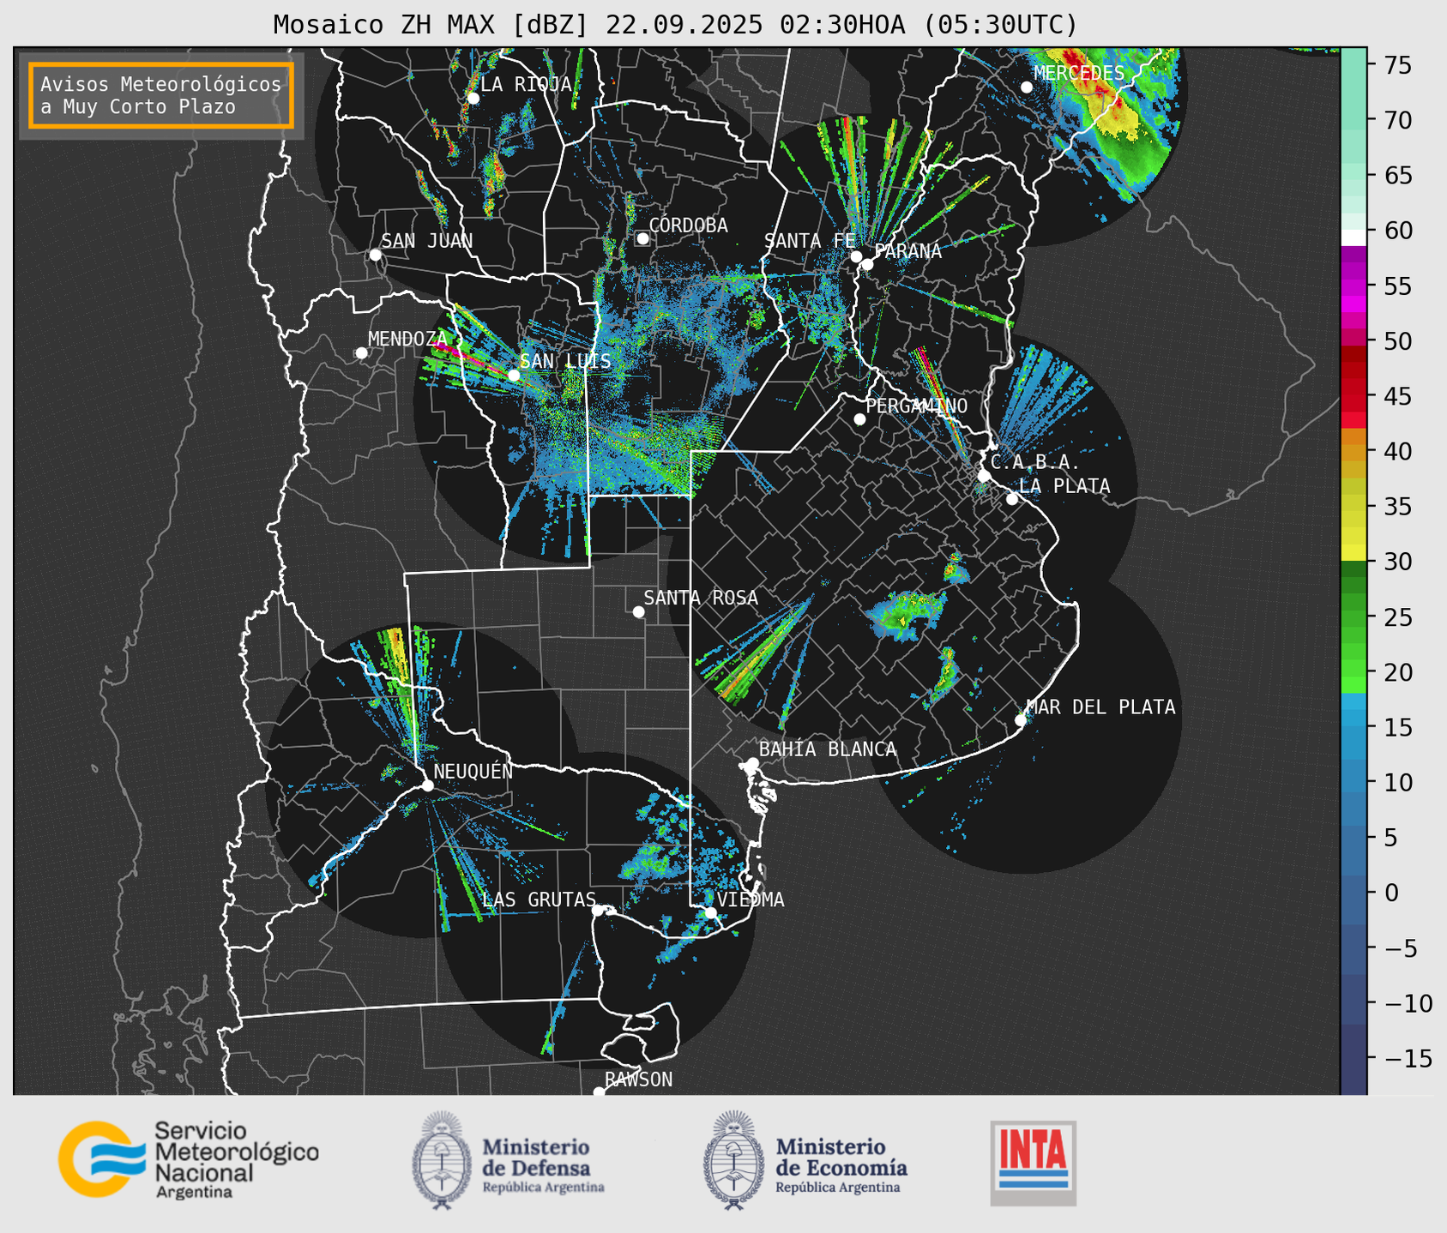Click the BAHÍA BLANCA city label
This screenshot has height=1233, width=1447.
[x=828, y=749]
